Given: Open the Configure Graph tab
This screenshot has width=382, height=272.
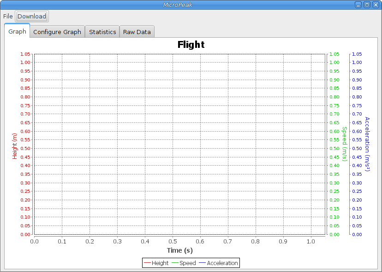Looking at the screenshot, I should pos(57,32).
